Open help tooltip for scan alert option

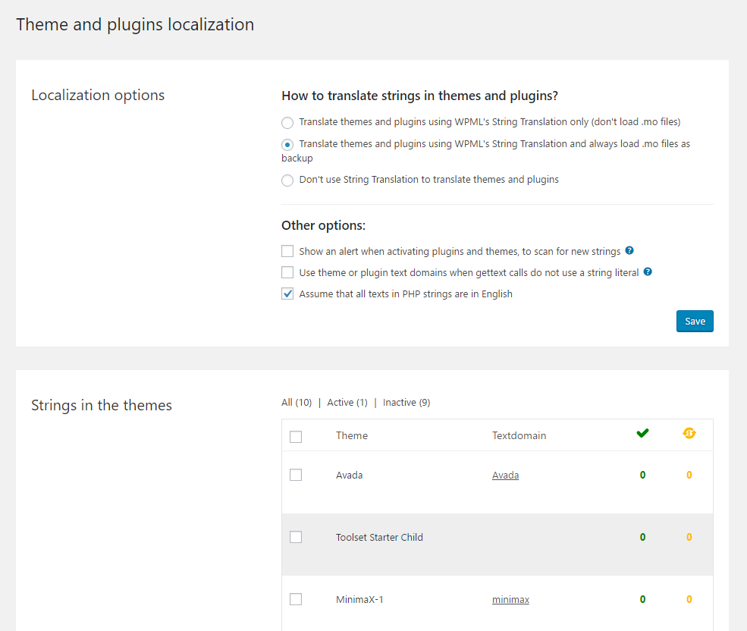click(629, 250)
